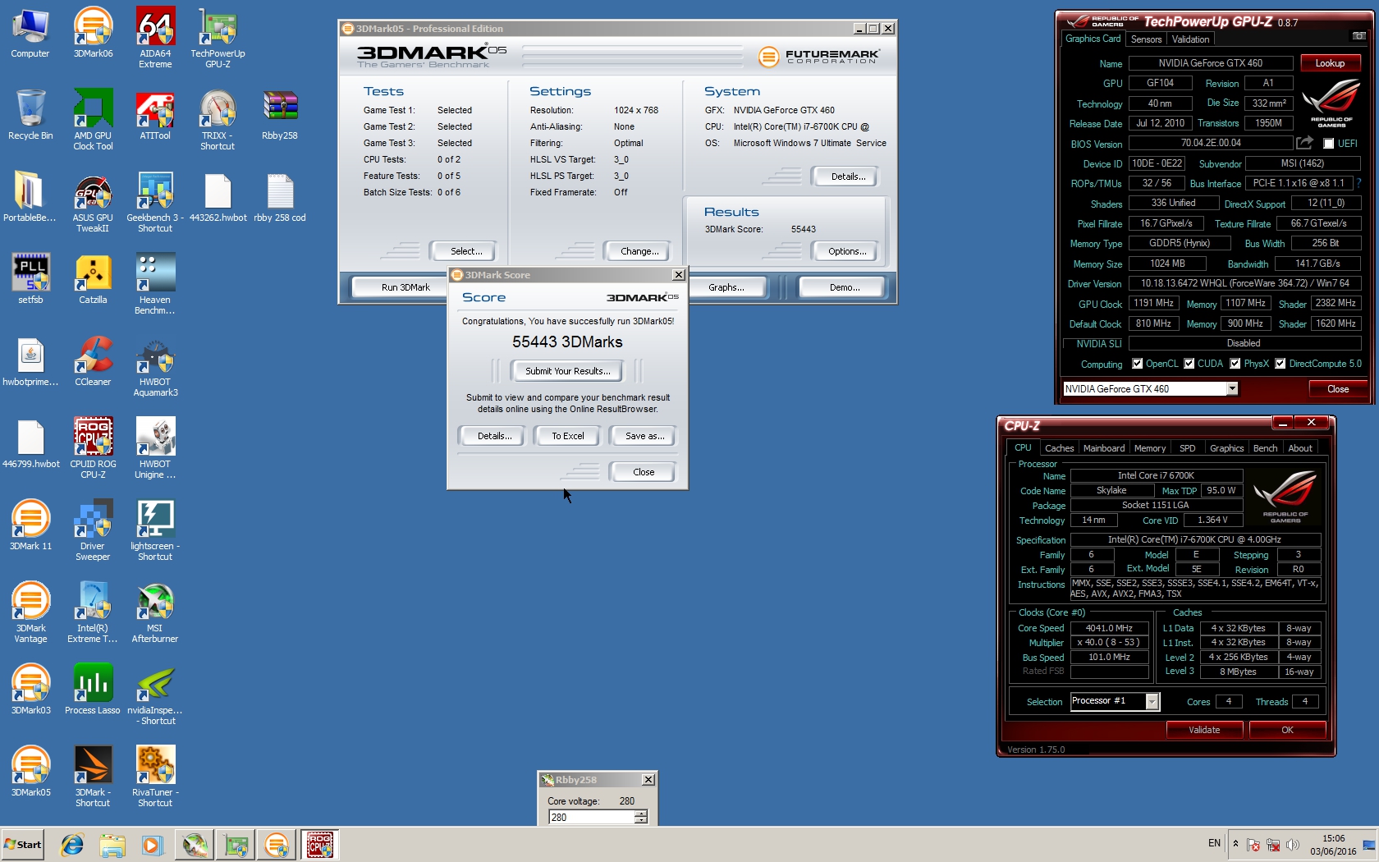Open Caches tab in CPU-Z

[x=1059, y=448]
